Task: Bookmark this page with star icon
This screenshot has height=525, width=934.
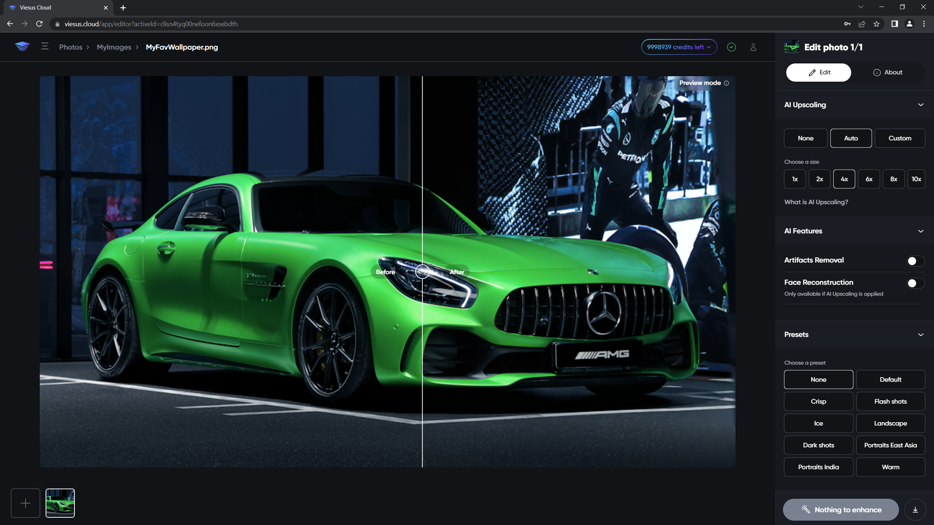Action: pyautogui.click(x=877, y=24)
